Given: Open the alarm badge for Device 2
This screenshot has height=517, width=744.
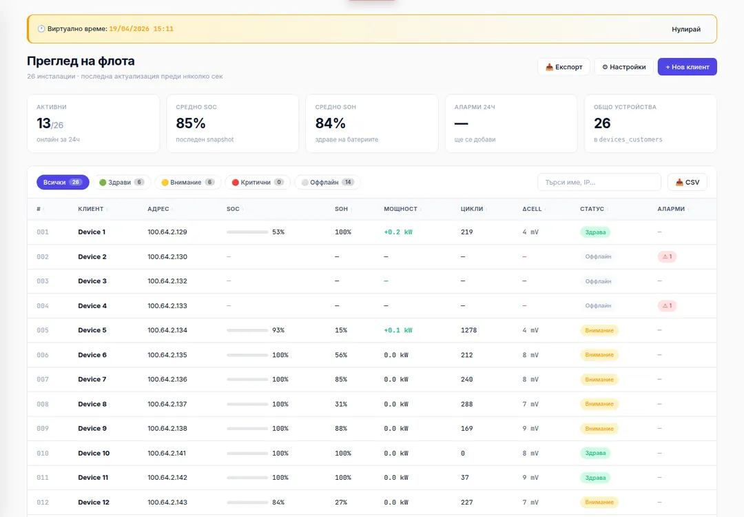Looking at the screenshot, I should click(x=667, y=257).
